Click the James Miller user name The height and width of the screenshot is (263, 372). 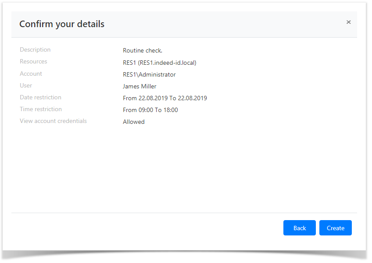(139, 87)
